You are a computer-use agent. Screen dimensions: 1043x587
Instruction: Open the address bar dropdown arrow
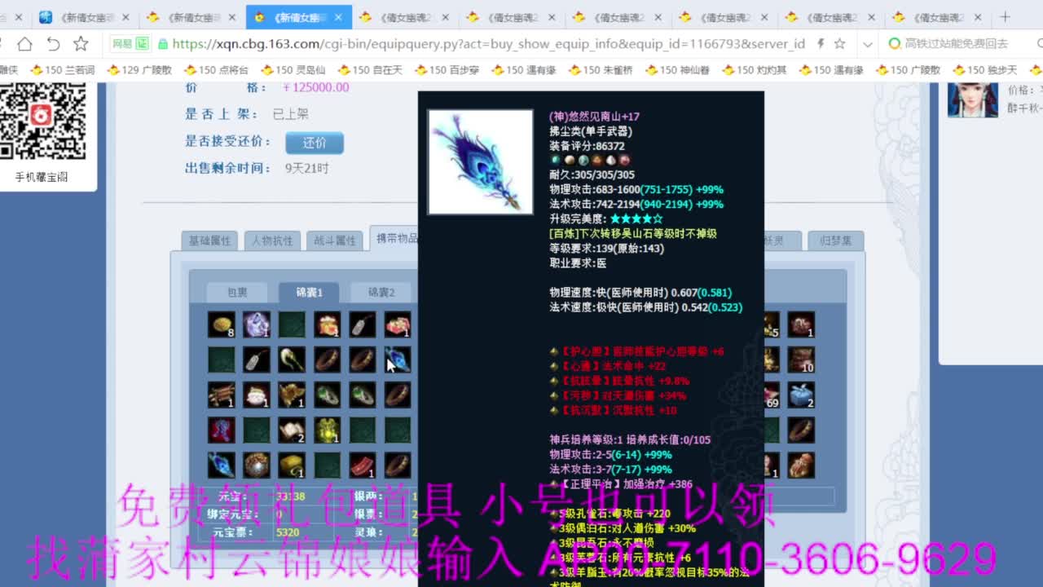point(867,45)
